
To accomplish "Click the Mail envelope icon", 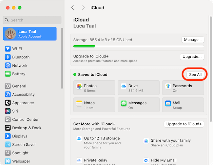I will pos(168,103).
